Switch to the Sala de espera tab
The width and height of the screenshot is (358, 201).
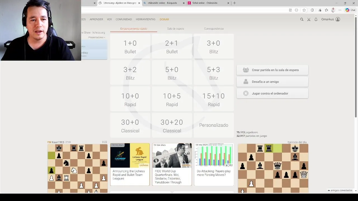pyautogui.click(x=175, y=28)
